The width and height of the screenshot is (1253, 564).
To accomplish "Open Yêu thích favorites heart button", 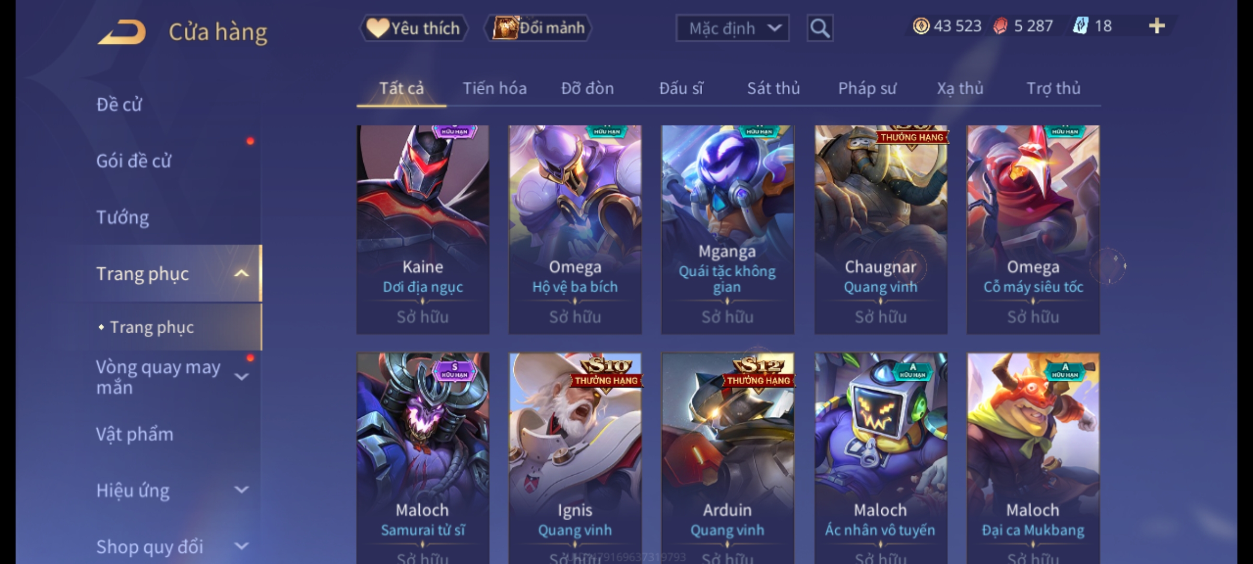I will pyautogui.click(x=413, y=28).
